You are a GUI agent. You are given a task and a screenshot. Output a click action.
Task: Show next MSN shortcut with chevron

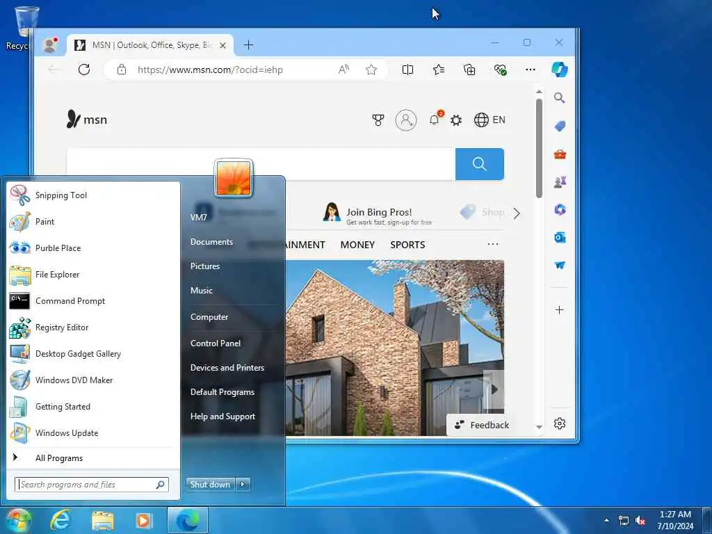[x=517, y=213]
